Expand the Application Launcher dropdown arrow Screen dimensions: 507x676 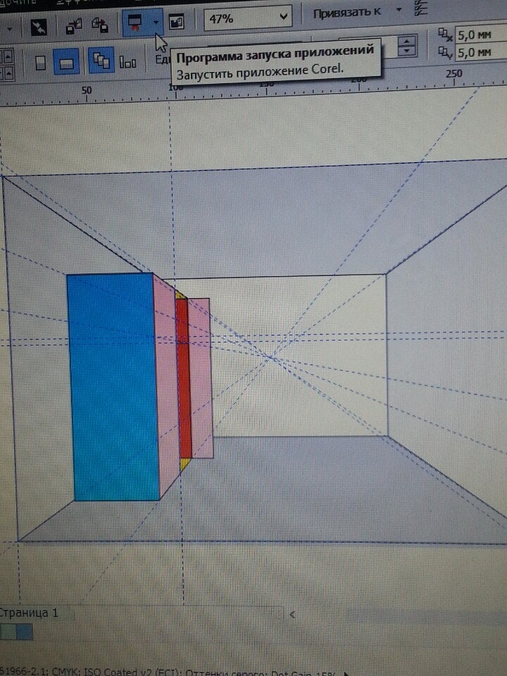(156, 22)
